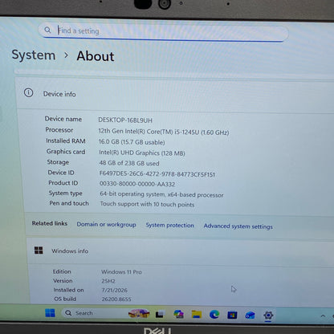
Task: Launch Microsoft Edge from the taskbar
Action: 214,315
